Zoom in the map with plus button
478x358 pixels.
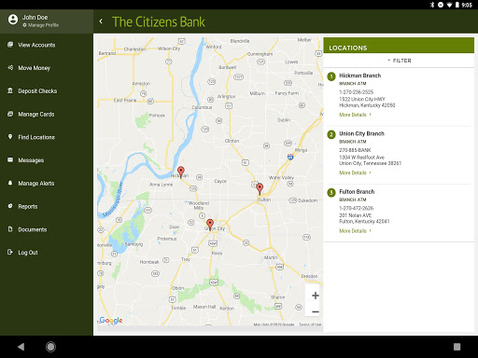coord(315,296)
